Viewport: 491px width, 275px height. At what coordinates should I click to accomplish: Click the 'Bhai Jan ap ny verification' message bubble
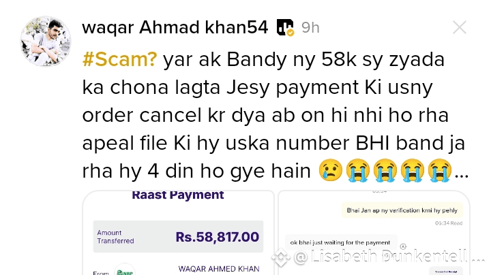click(x=402, y=210)
